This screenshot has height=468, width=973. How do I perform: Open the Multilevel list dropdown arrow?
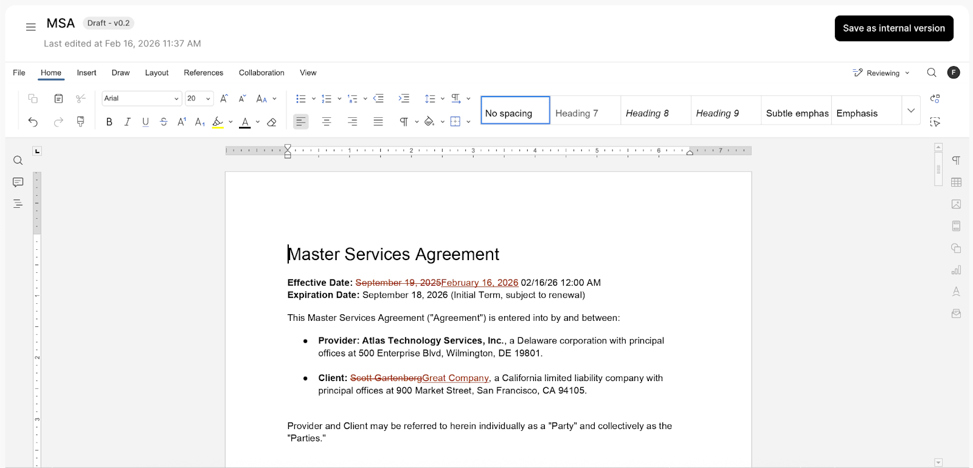[365, 98]
